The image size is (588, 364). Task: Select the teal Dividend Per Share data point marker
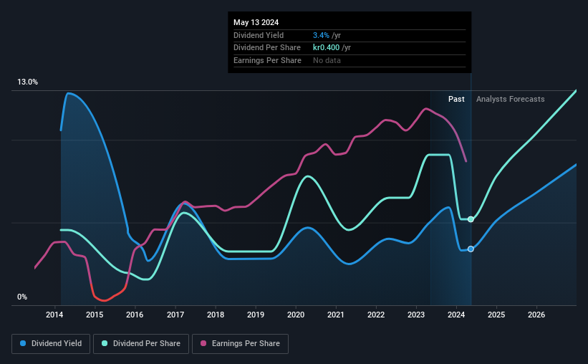[x=471, y=219]
